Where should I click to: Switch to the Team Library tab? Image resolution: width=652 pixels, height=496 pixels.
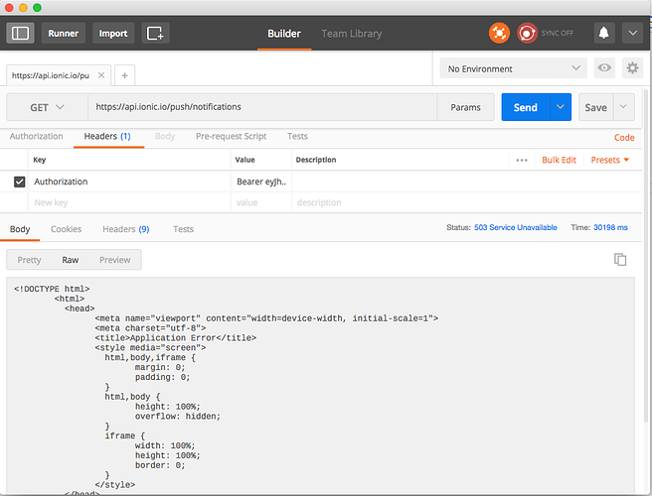pyautogui.click(x=352, y=34)
